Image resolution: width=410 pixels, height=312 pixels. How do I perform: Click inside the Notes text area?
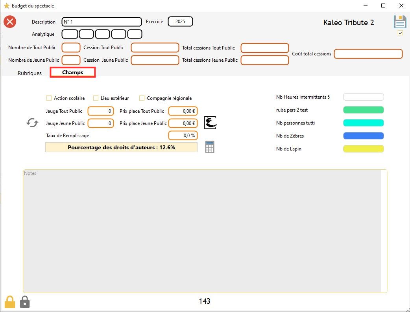[201, 231]
